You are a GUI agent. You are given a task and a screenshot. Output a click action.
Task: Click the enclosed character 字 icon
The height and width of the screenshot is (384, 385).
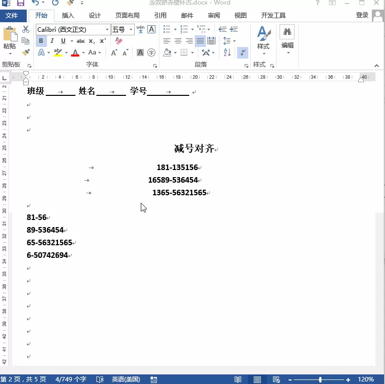[151, 52]
